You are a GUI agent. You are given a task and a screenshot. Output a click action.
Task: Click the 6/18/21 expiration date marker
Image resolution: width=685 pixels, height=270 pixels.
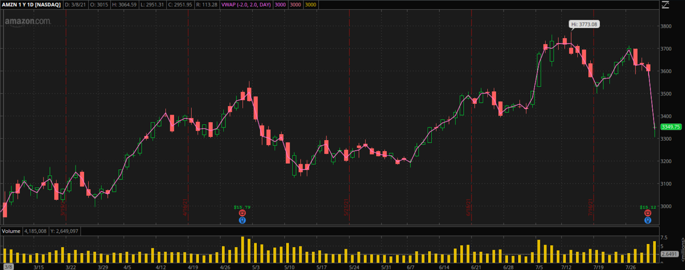click(x=468, y=207)
